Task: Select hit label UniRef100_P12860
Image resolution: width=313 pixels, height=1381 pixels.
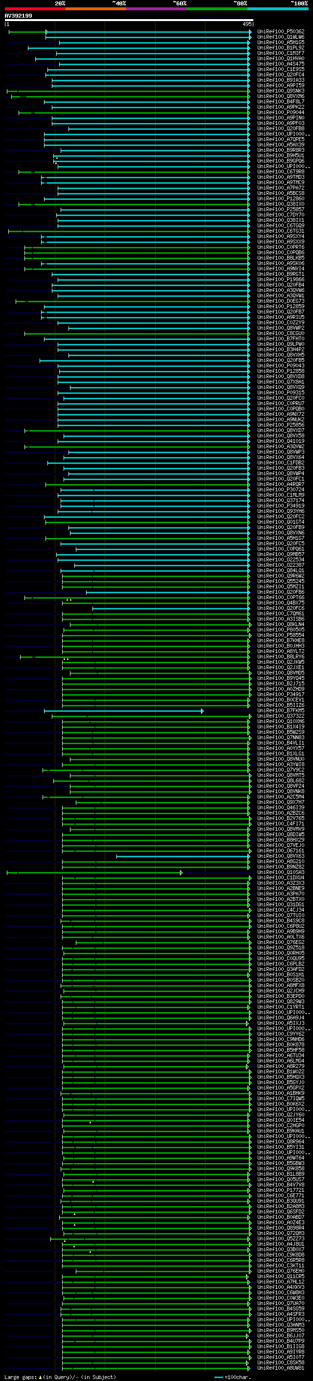Action: tap(281, 199)
